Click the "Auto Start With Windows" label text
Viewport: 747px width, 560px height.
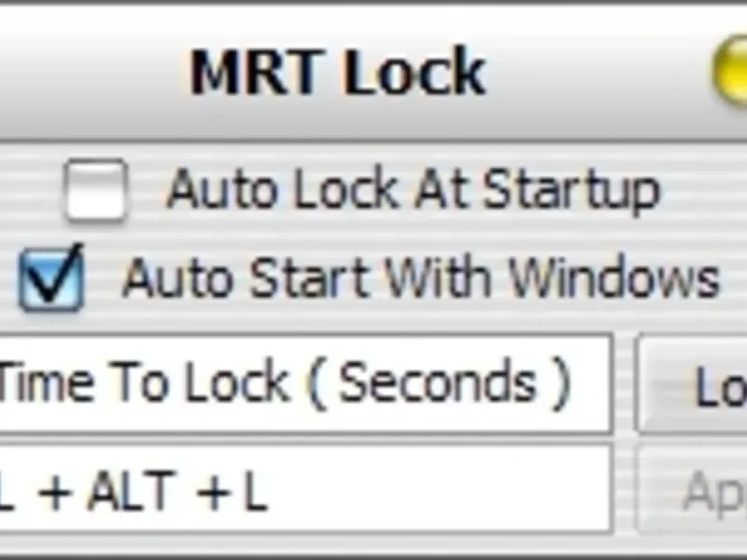click(x=421, y=277)
